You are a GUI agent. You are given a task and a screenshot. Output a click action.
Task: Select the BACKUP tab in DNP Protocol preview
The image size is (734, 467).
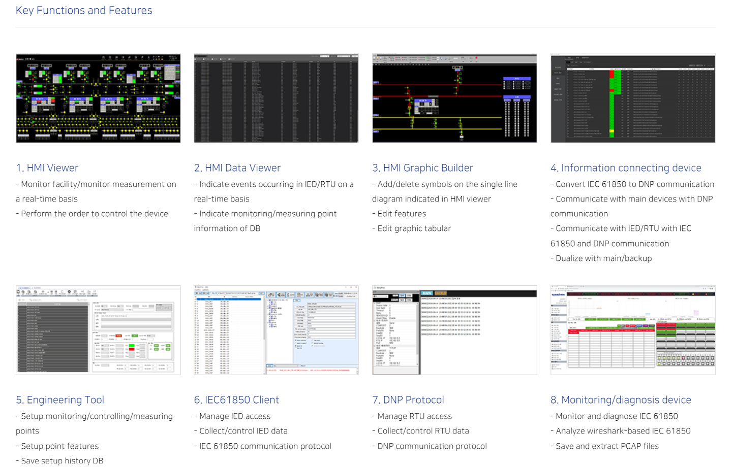440,292
